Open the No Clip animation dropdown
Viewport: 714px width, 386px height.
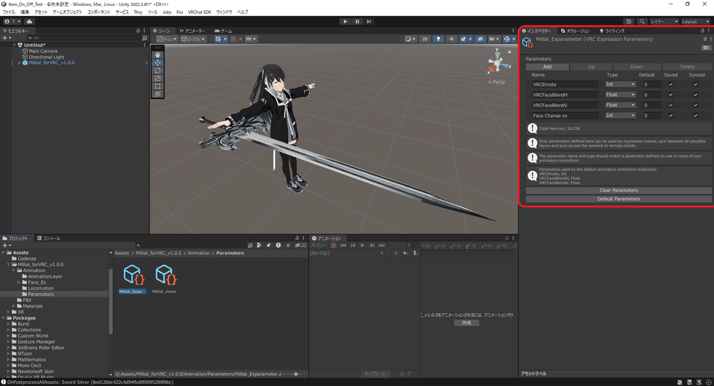click(x=347, y=254)
